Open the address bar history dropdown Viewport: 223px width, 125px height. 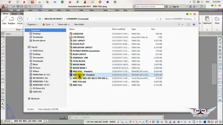(157, 19)
